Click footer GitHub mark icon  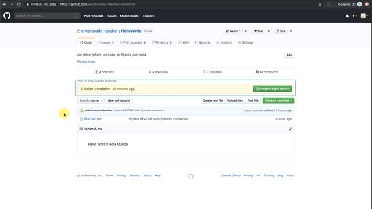(x=191, y=176)
